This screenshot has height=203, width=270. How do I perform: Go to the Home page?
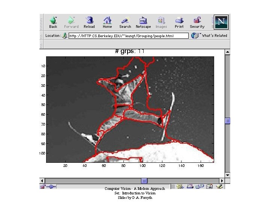click(107, 23)
